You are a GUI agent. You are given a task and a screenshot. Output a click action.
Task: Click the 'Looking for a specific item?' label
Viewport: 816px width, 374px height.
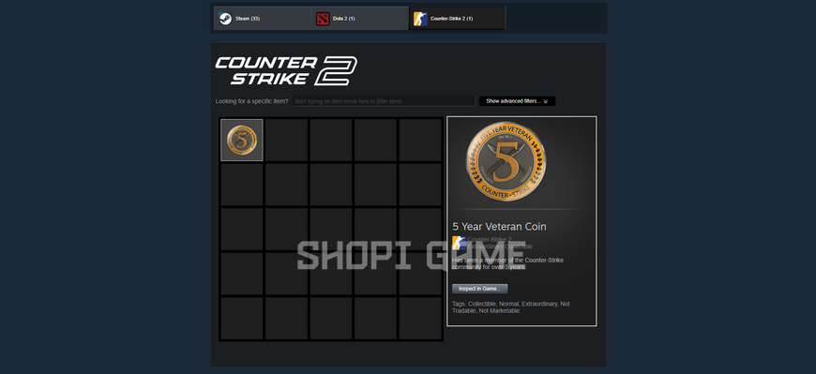click(x=252, y=101)
